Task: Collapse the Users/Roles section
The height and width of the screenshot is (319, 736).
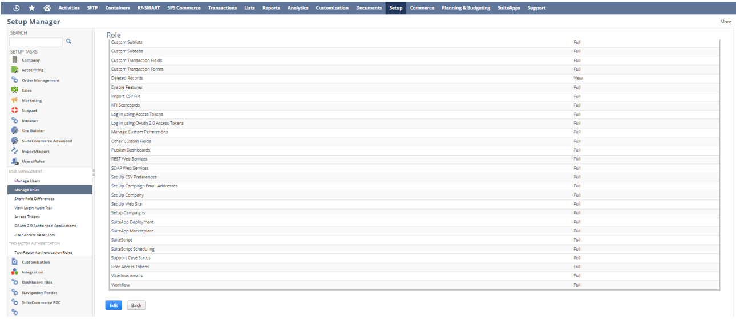Action: (33, 161)
